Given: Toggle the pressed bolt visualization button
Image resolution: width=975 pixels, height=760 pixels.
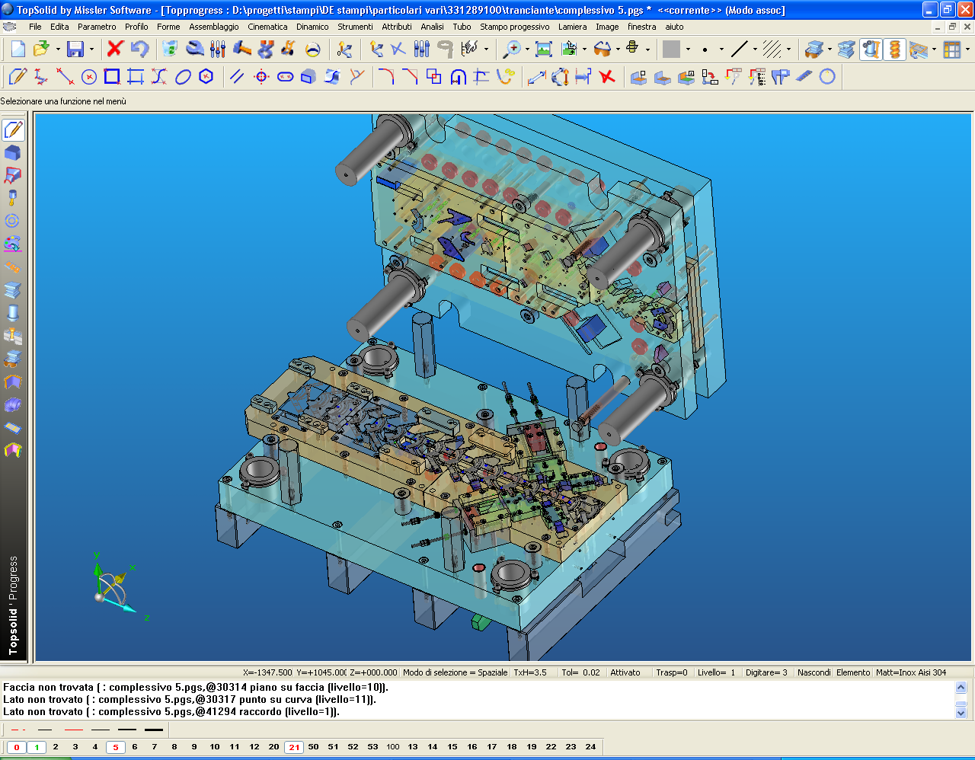Looking at the screenshot, I should 871,51.
